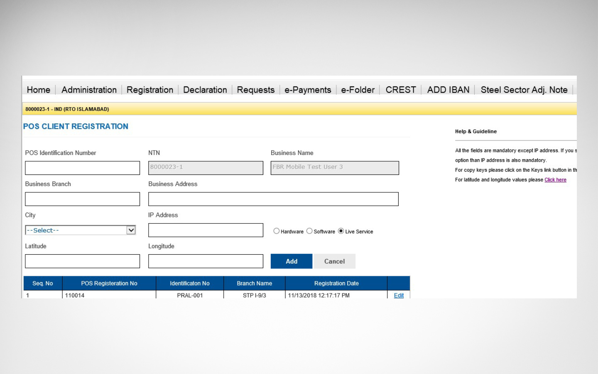Click identification number PRAL-001
The image size is (598, 374).
point(190,295)
